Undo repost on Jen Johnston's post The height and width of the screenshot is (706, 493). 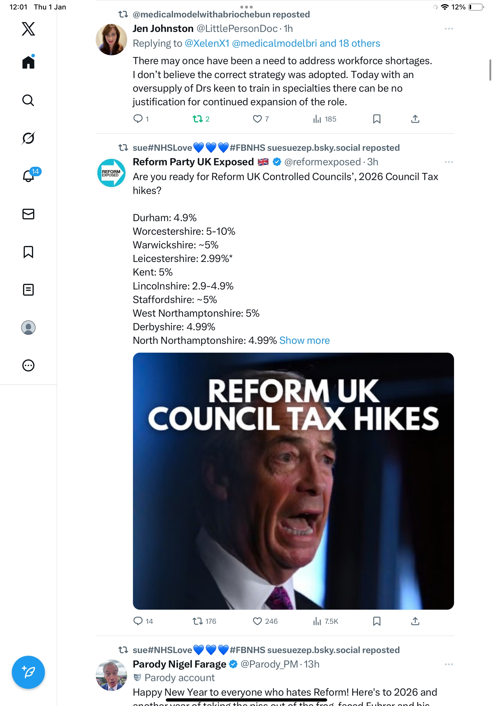point(198,119)
